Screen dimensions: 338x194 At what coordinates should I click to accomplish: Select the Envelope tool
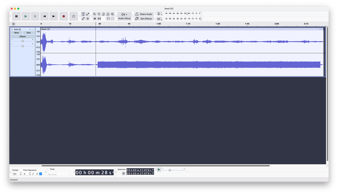click(87, 14)
